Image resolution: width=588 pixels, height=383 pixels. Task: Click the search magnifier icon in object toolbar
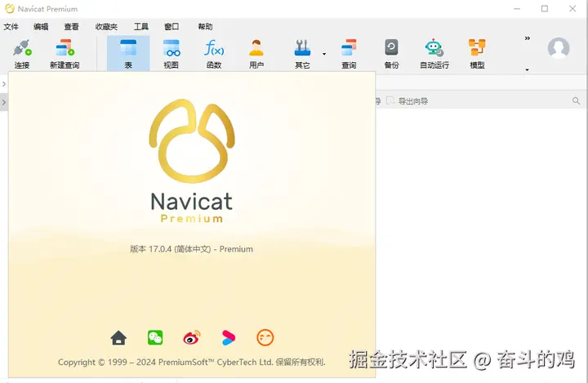(576, 101)
